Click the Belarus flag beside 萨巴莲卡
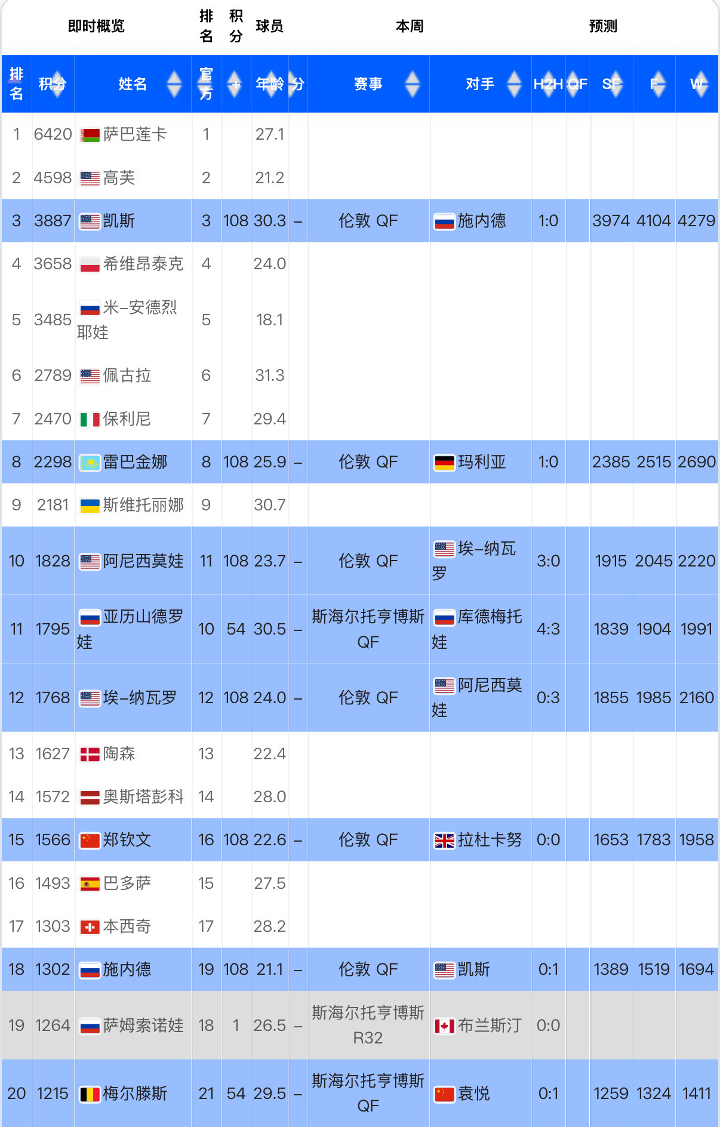Screen dimensions: 720x1127 click(90, 135)
